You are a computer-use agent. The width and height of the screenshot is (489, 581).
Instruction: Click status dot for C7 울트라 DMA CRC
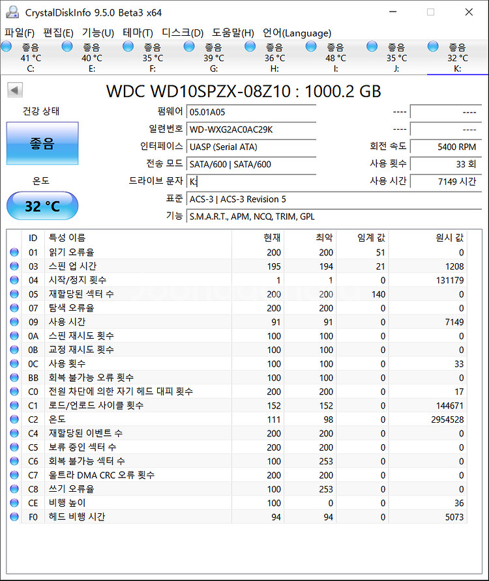point(14,475)
